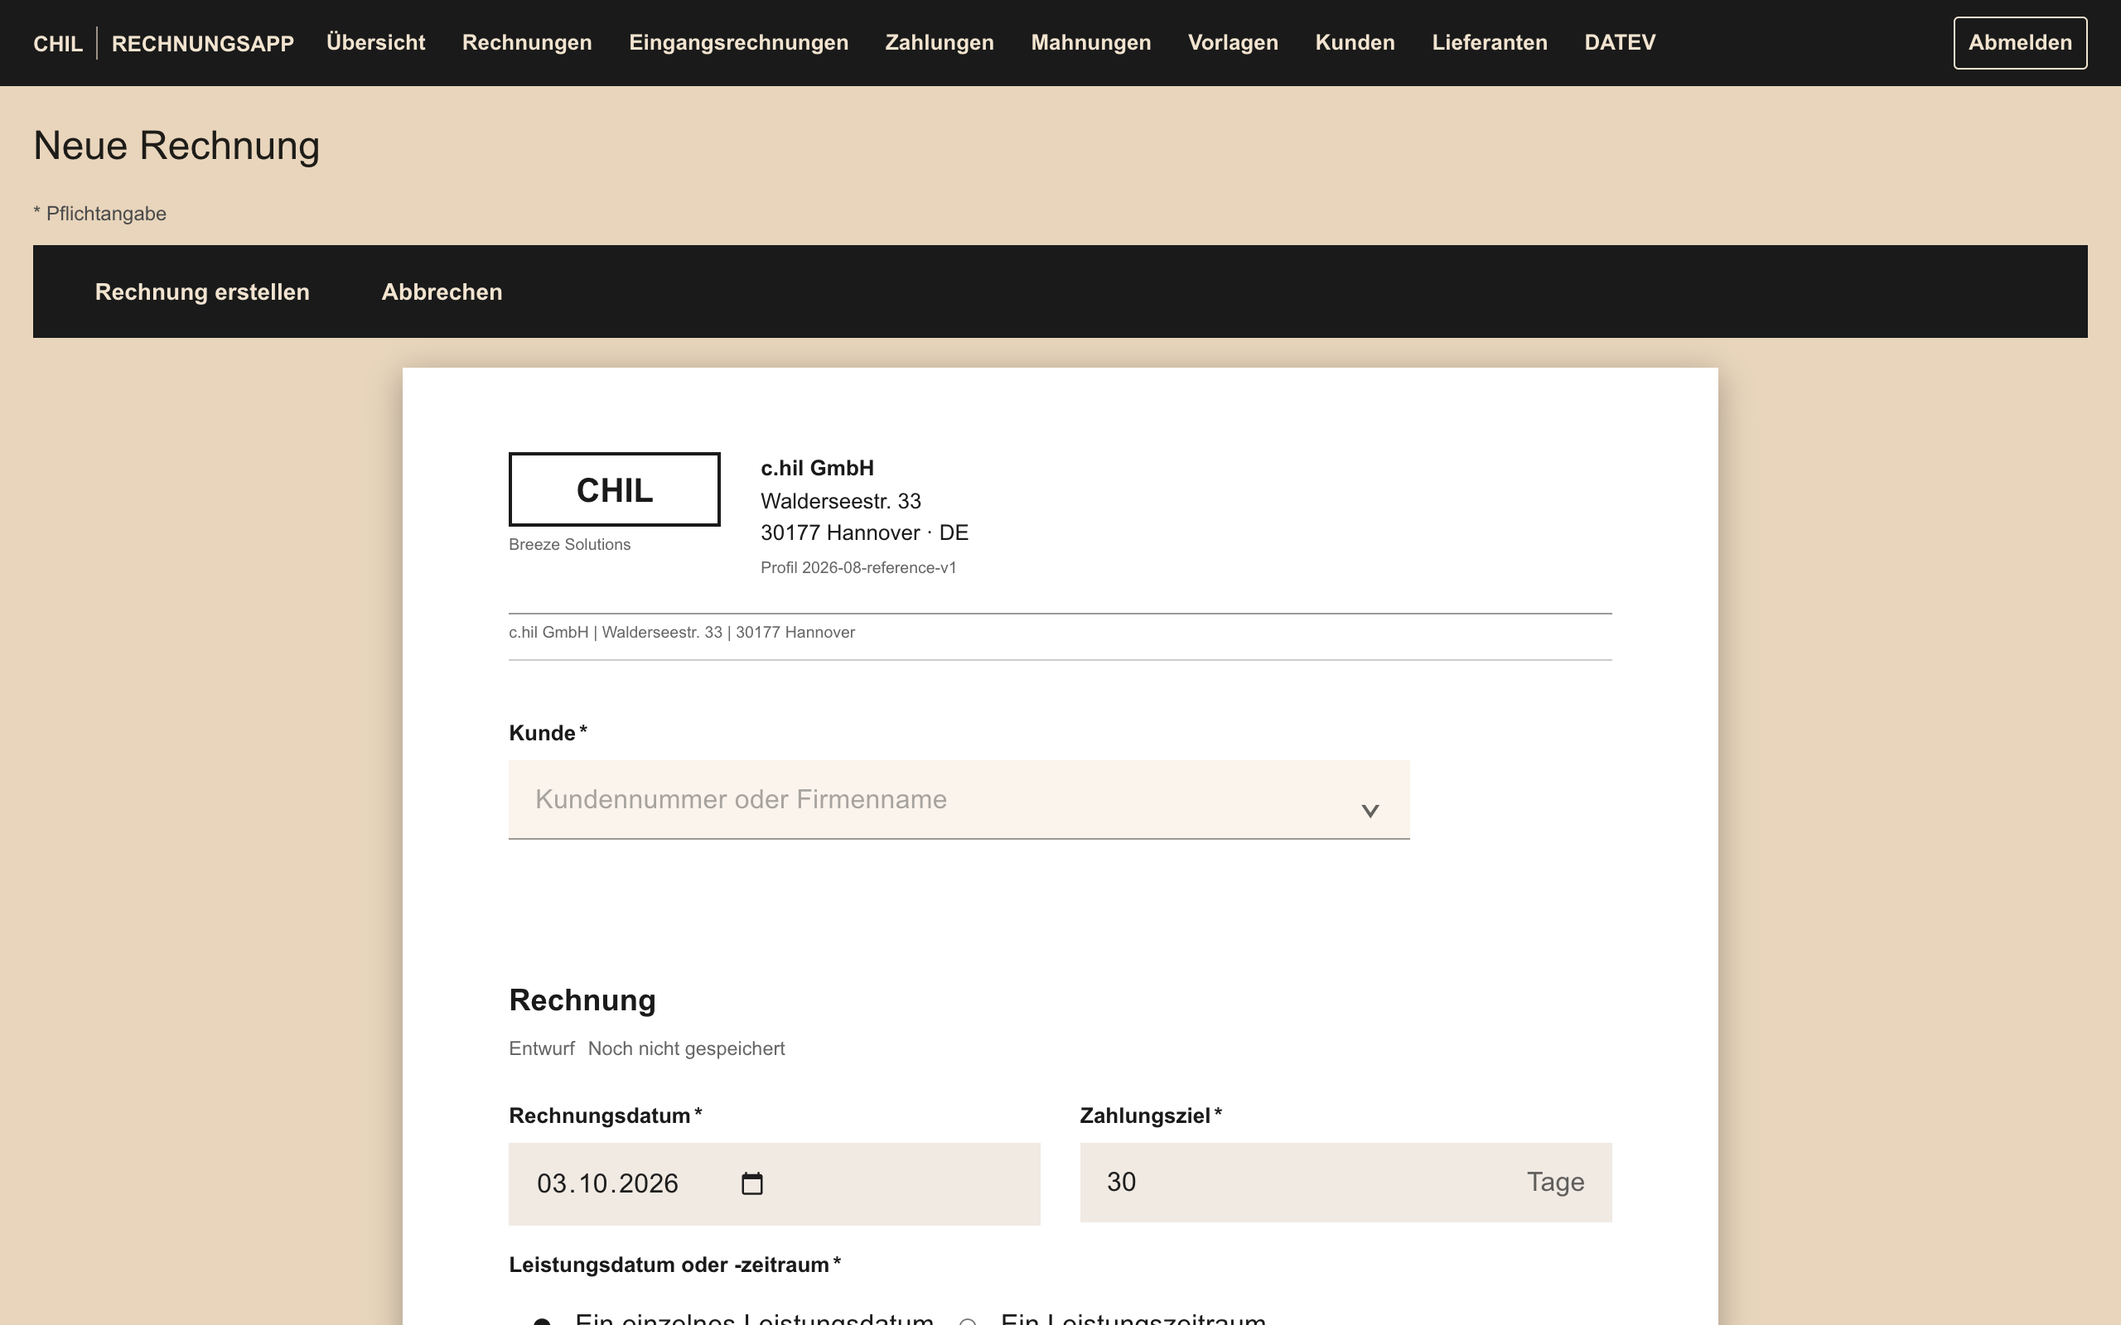
Task: Click the Rechnungsdatum date field
Action: (774, 1183)
